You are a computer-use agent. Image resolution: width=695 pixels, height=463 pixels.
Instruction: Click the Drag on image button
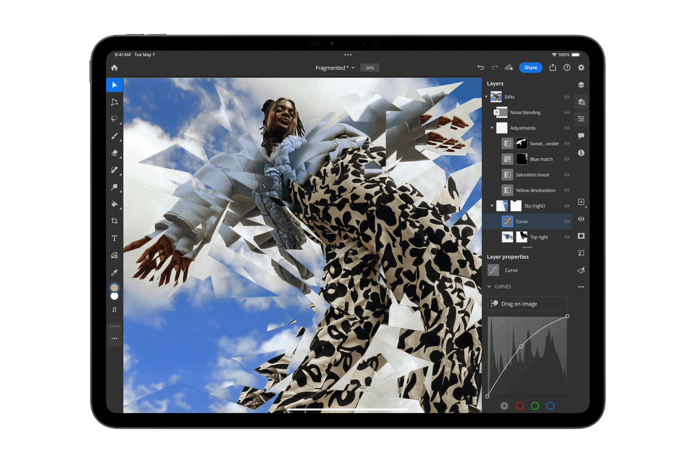(527, 304)
